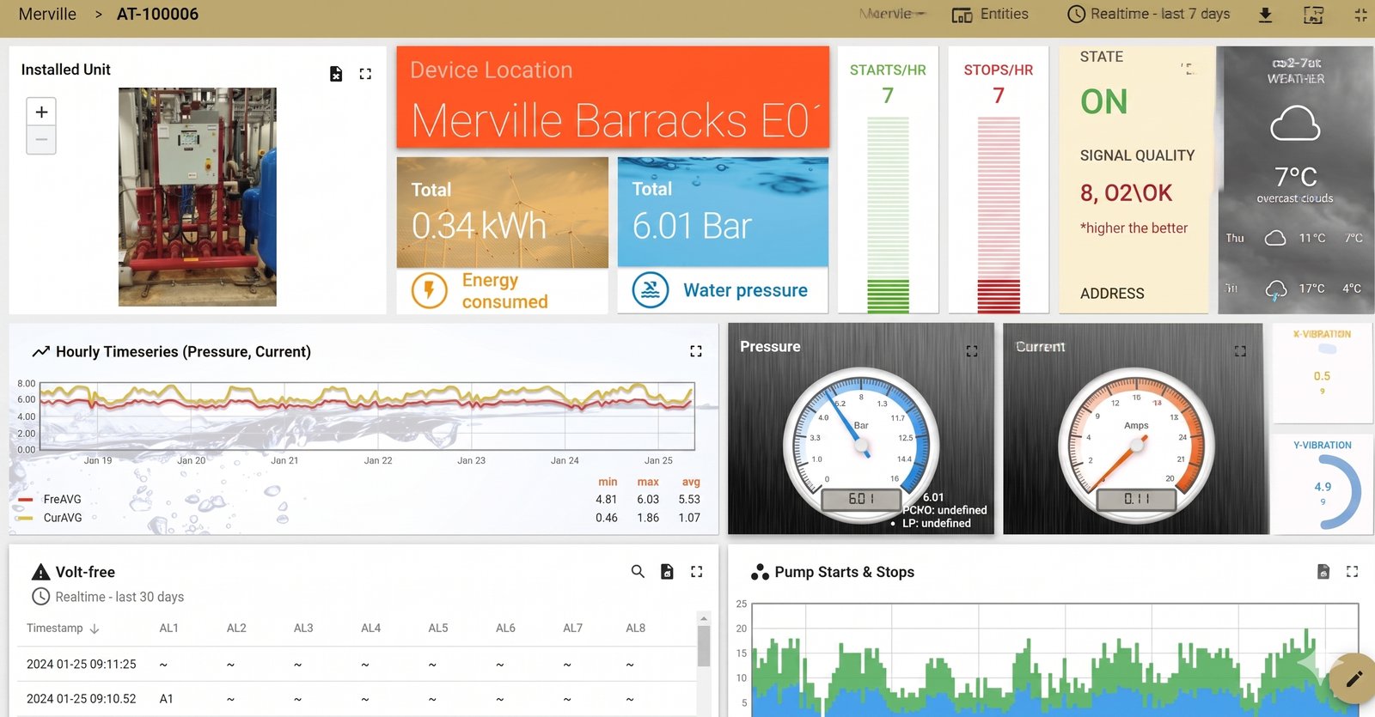This screenshot has height=717, width=1375.
Task: Click the Energy consumed lightning icon
Action: [429, 290]
